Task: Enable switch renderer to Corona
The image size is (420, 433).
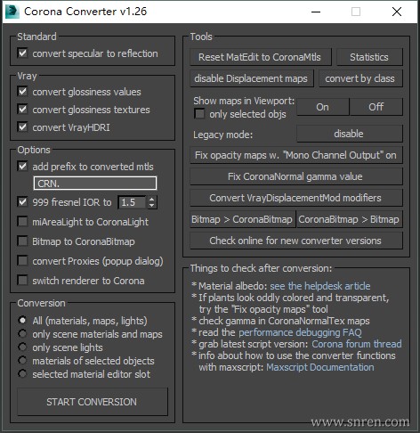Action: click(22, 281)
